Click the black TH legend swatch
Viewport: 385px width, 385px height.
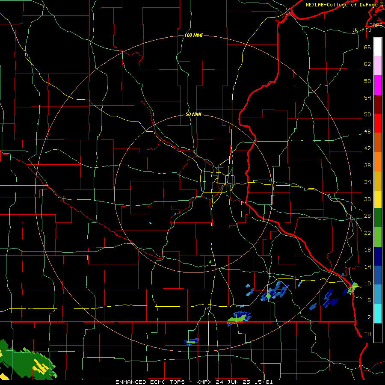[x=378, y=333]
